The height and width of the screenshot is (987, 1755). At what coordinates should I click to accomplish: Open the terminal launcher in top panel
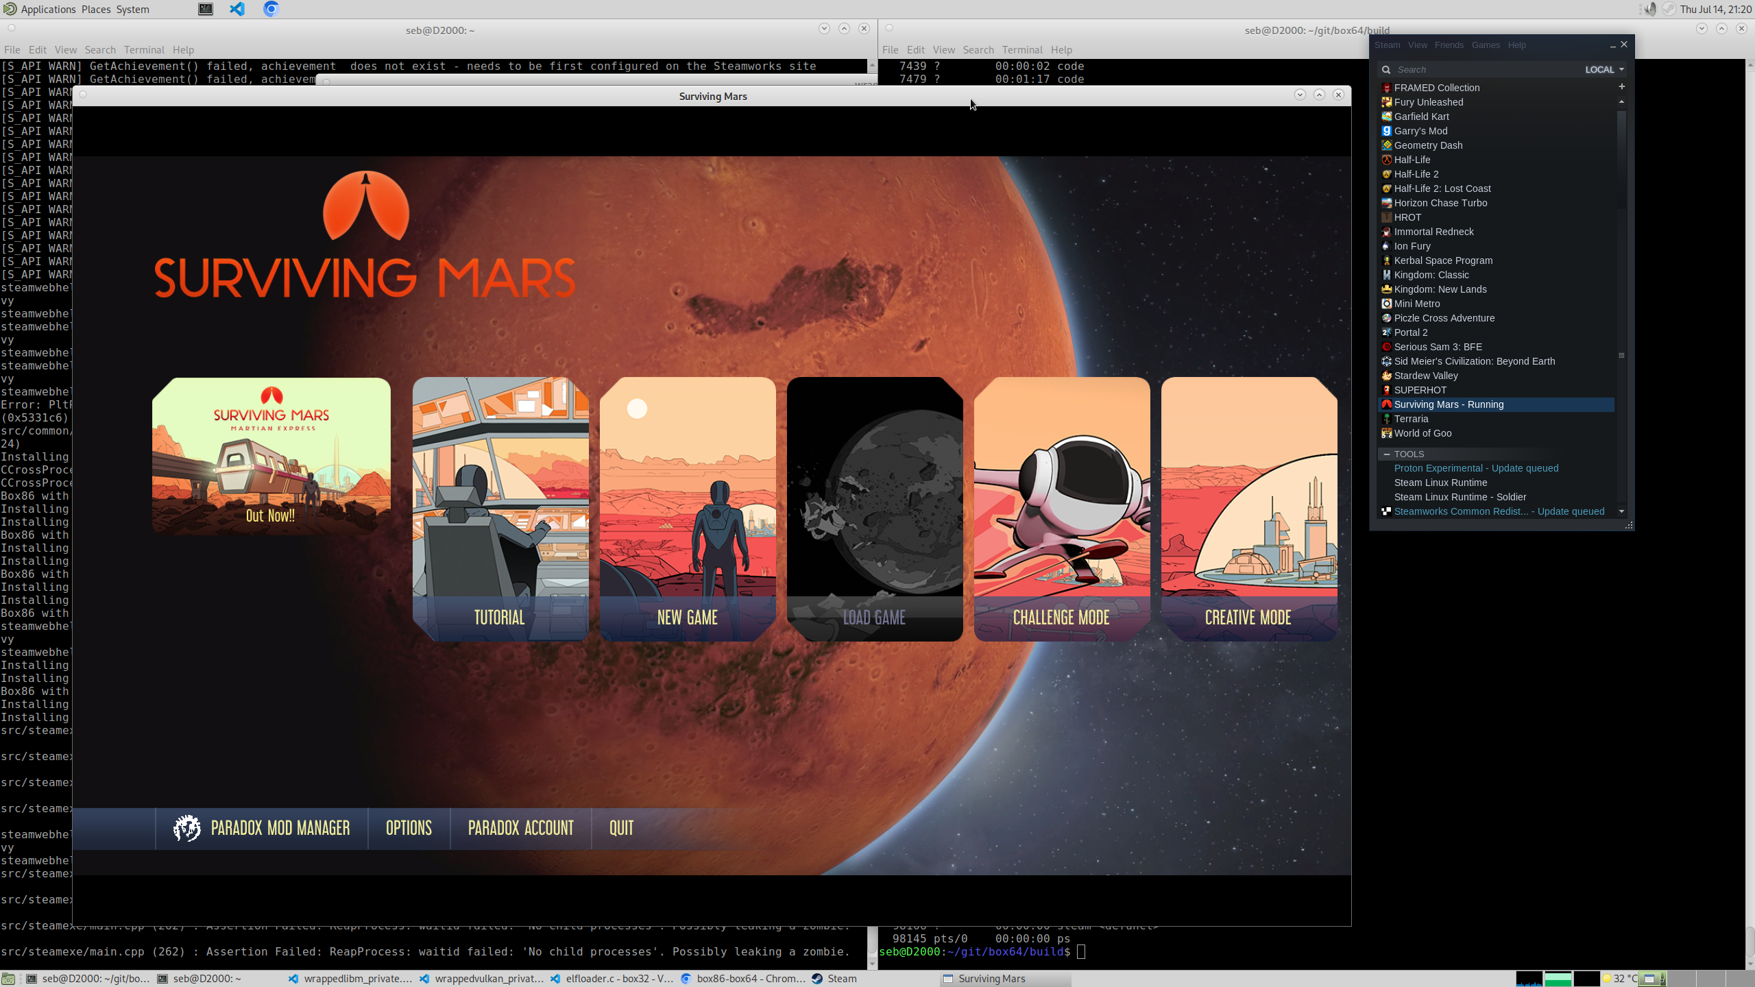[x=206, y=9]
